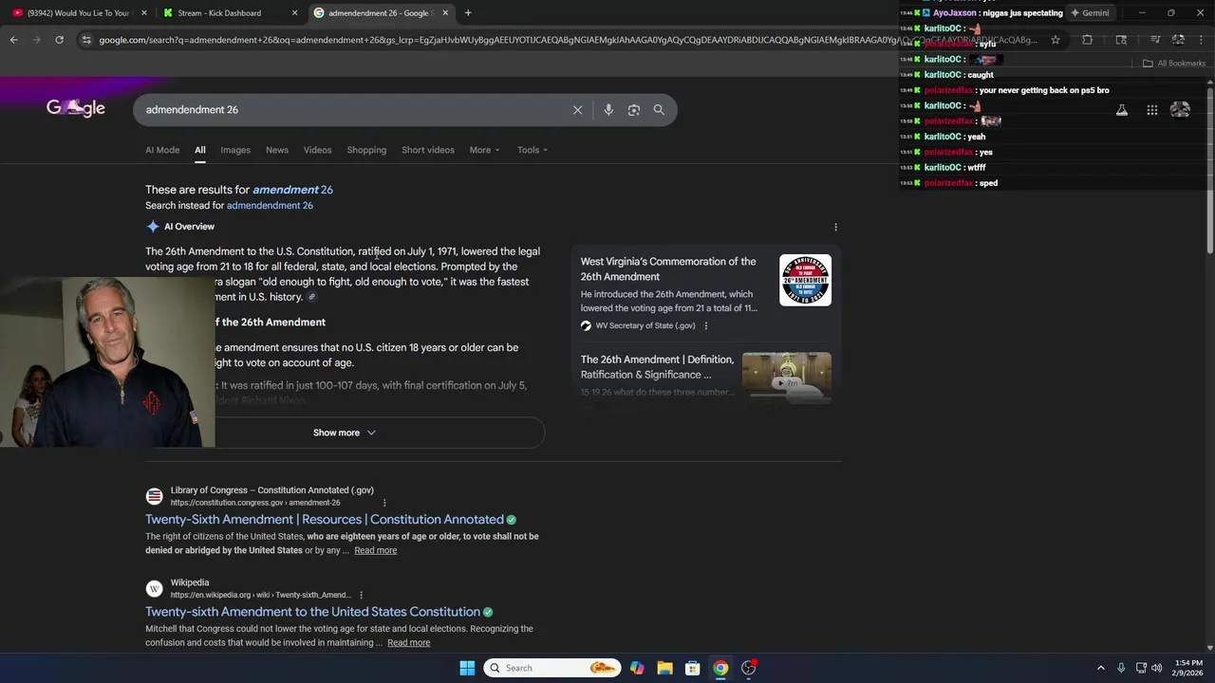Click the Google logo

76,108
